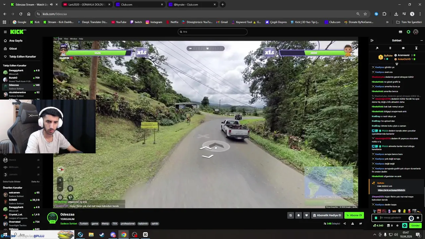This screenshot has width=425, height=239.
Task: Click the hourglass slow-mode icon
Action: (x=416, y=48)
